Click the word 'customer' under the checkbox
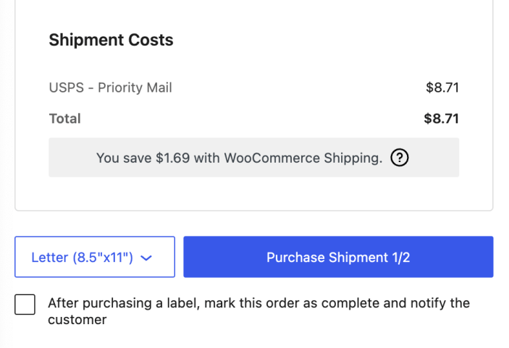 coord(77,319)
